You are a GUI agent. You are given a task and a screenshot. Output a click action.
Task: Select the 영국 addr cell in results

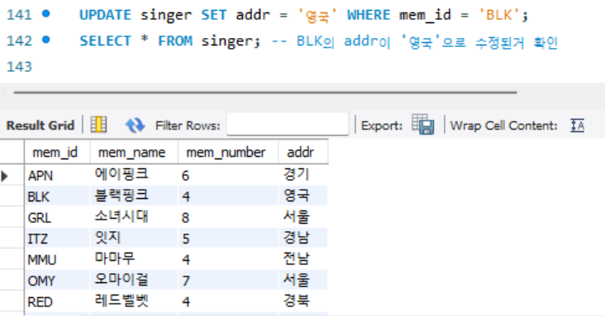(x=303, y=196)
